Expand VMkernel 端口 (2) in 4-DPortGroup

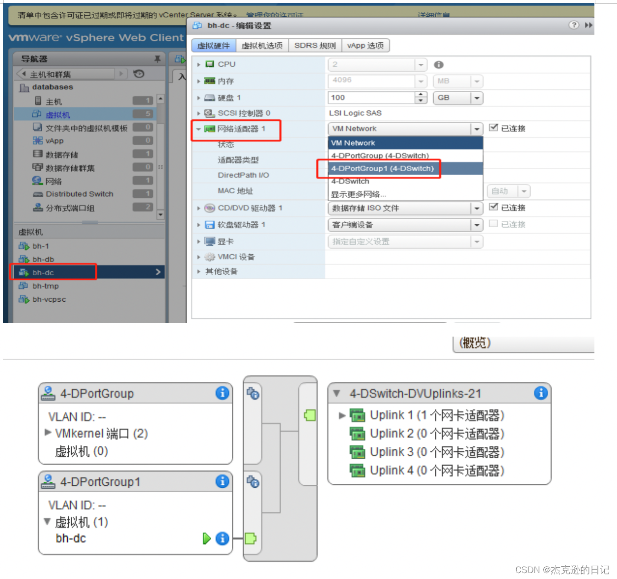pyautogui.click(x=48, y=432)
